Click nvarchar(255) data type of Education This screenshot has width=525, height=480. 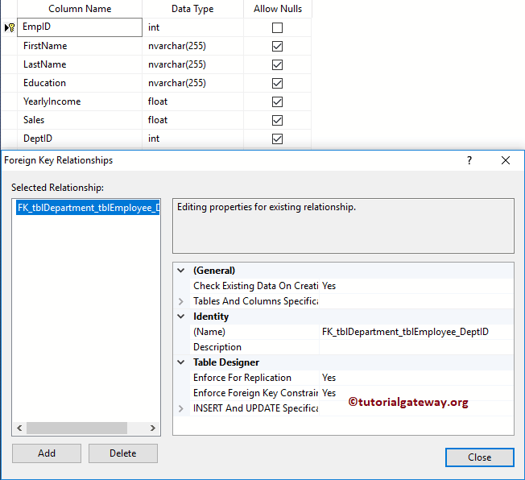coord(193,83)
